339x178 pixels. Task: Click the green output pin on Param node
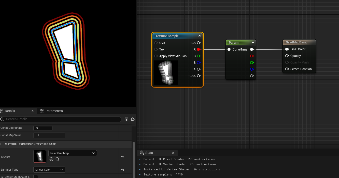(252, 63)
